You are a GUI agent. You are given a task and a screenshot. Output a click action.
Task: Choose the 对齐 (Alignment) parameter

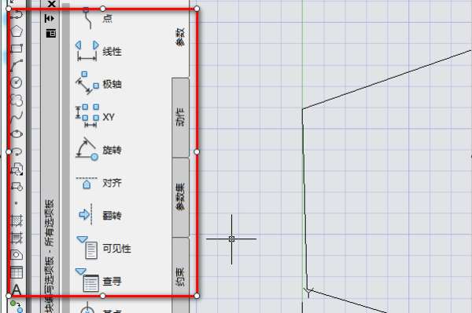tap(99, 183)
